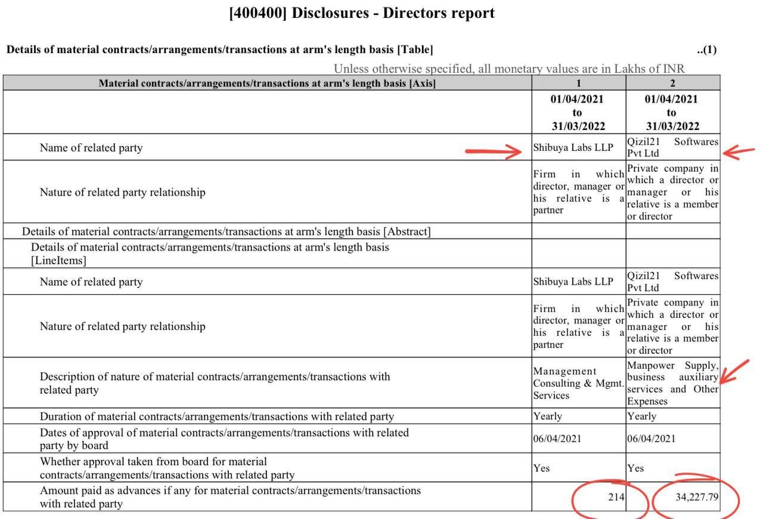Click "Nature of related party relationship" label below LineItems row
This screenshot has width=763, height=519.
tap(123, 326)
